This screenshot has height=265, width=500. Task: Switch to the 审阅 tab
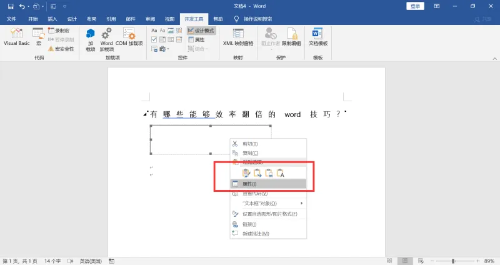pyautogui.click(x=150, y=19)
